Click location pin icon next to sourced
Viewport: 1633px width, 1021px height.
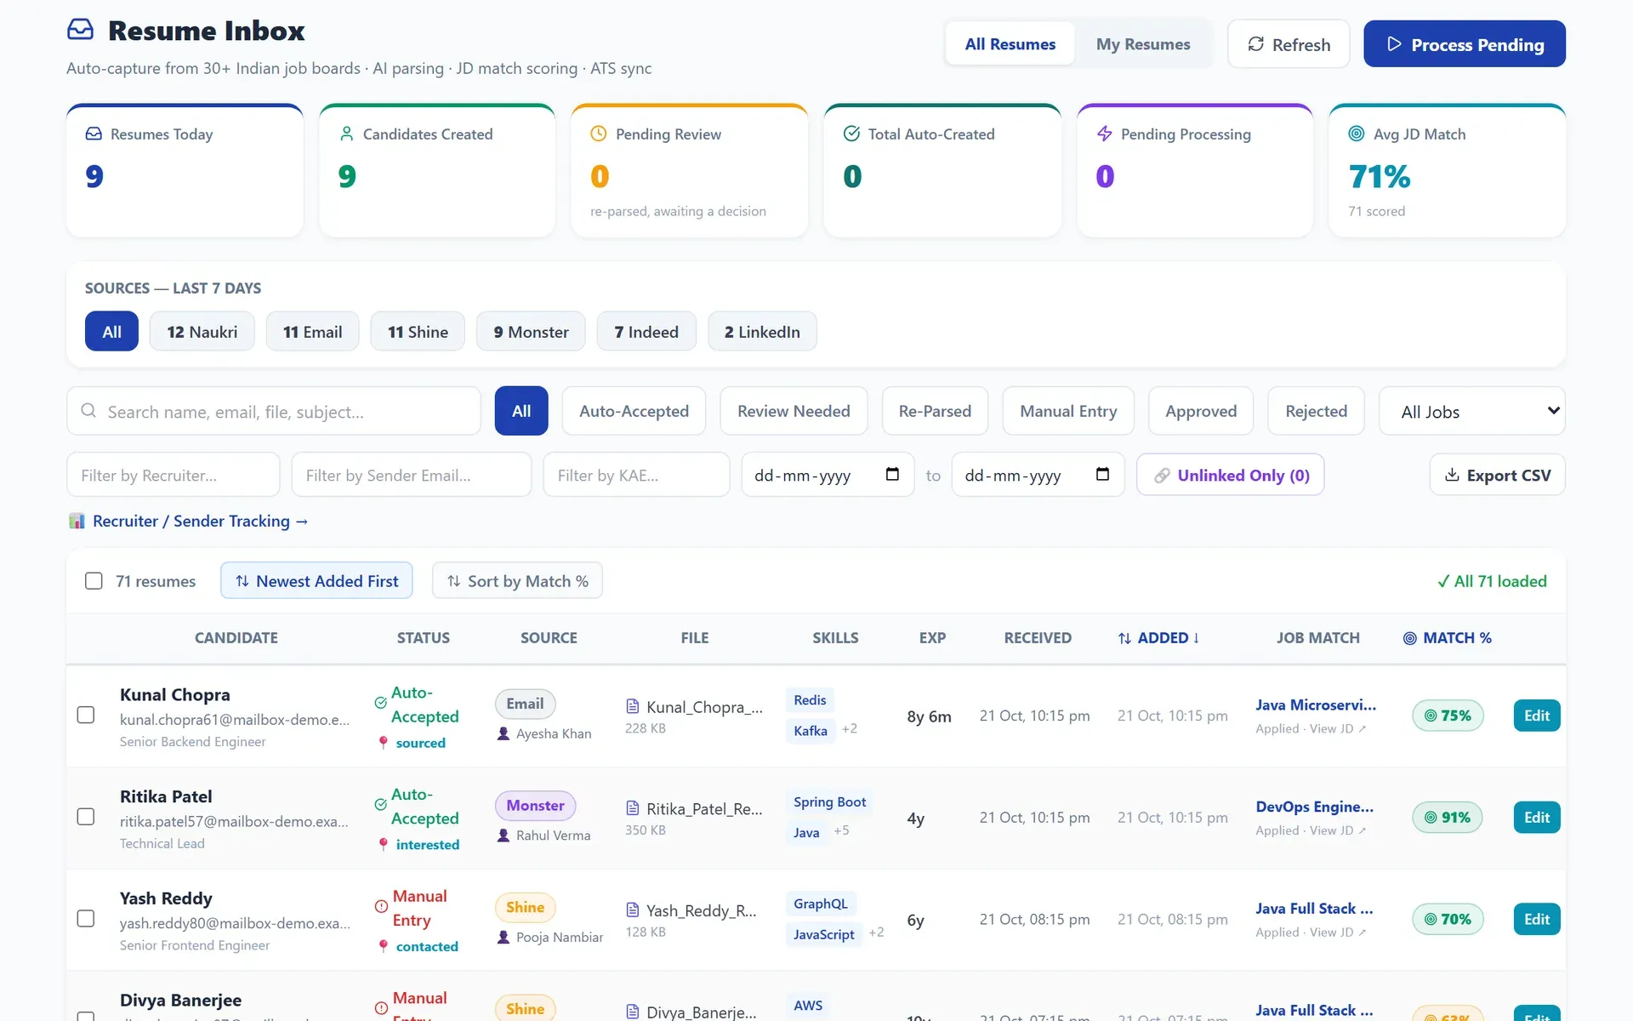(x=384, y=743)
